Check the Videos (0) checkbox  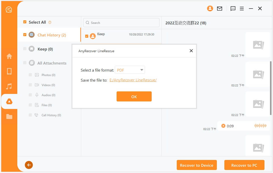[30, 85]
